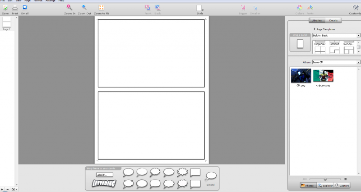361x192 pixels.
Task: Open the page tools menu at bottom left
Action: point(14,189)
